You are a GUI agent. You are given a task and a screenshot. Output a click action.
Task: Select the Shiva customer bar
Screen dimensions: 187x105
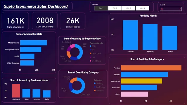tap(26, 93)
